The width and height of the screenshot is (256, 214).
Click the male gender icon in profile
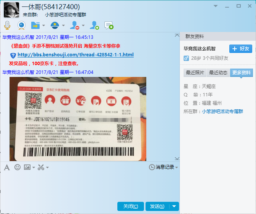pyautogui.click(x=186, y=58)
